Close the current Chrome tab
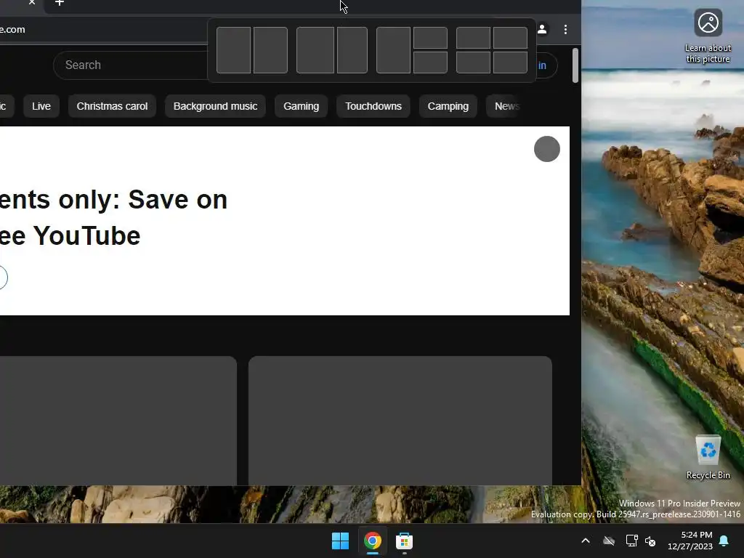The height and width of the screenshot is (558, 744). [x=32, y=2]
